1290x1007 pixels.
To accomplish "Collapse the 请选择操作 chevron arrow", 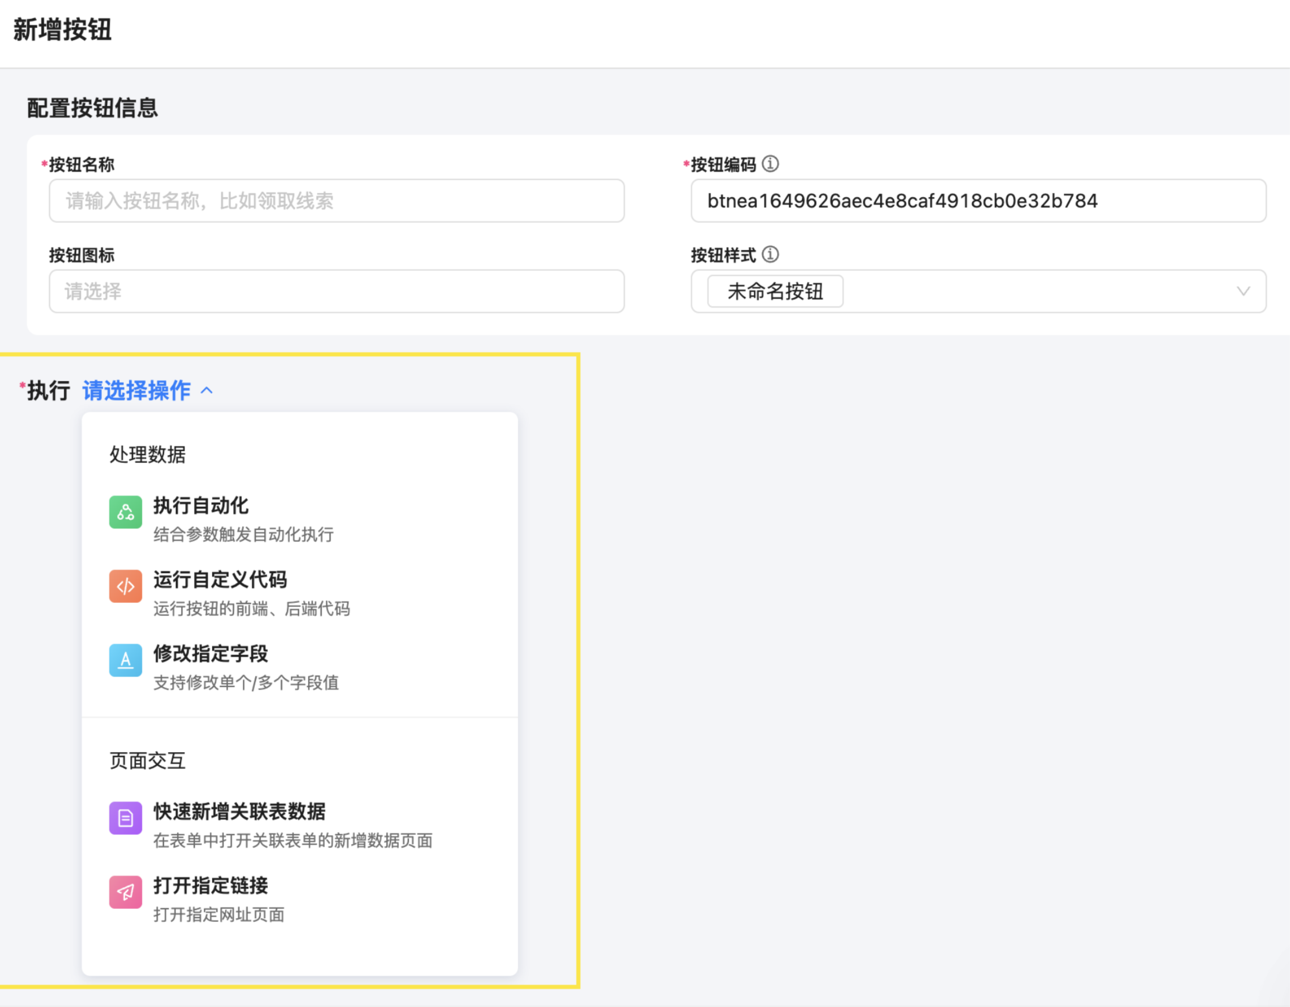I will [x=207, y=390].
